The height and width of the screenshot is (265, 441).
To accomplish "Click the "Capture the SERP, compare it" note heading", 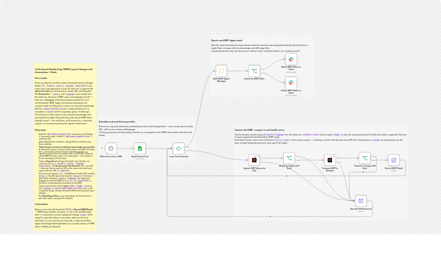I will [259, 130].
